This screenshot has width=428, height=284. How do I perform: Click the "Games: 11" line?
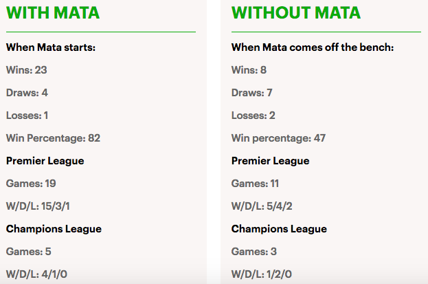coord(256,184)
